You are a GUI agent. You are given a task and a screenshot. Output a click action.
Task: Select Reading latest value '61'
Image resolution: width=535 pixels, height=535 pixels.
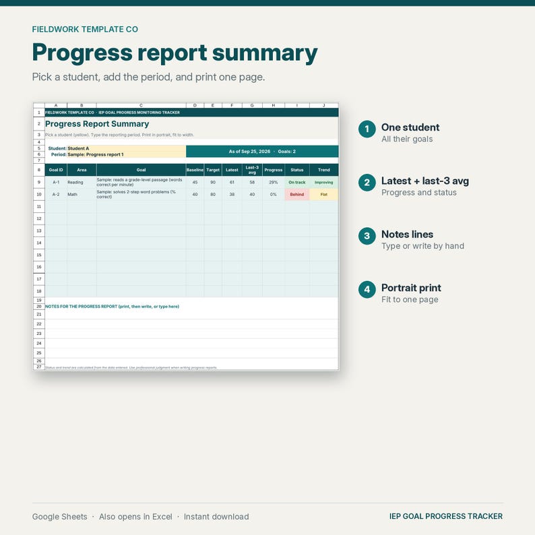point(232,182)
